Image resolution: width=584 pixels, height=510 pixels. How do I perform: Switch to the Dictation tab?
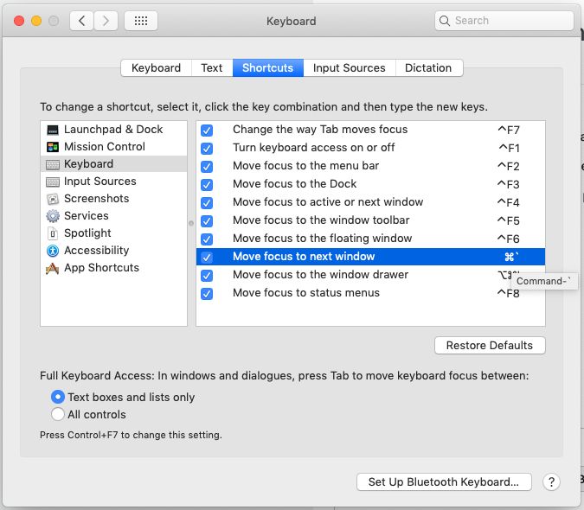tap(428, 67)
